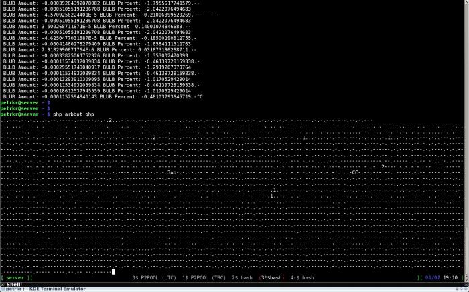This screenshot has height=292, width=469.
Task: Click the percent value '-0.18500190812755'
Action: [x=166, y=38]
